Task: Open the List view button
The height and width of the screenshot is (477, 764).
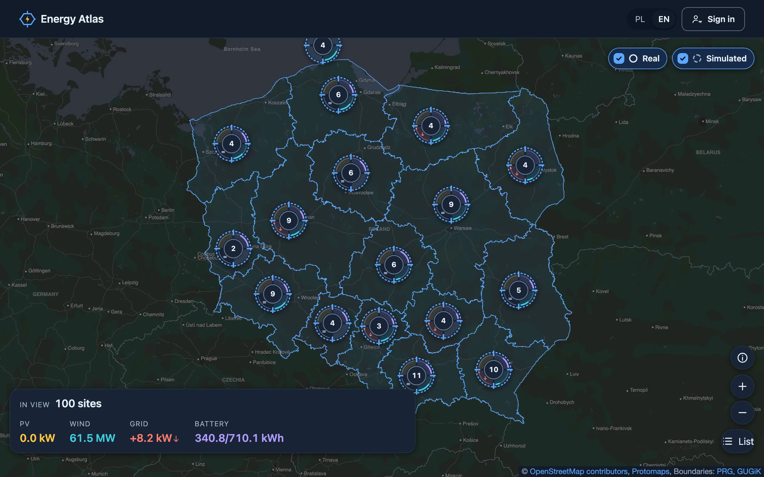Action: [x=738, y=441]
